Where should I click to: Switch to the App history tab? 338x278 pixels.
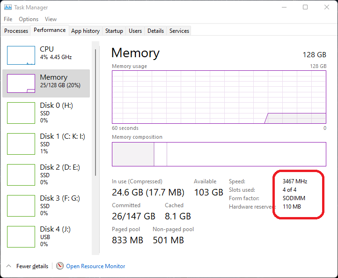pos(85,31)
